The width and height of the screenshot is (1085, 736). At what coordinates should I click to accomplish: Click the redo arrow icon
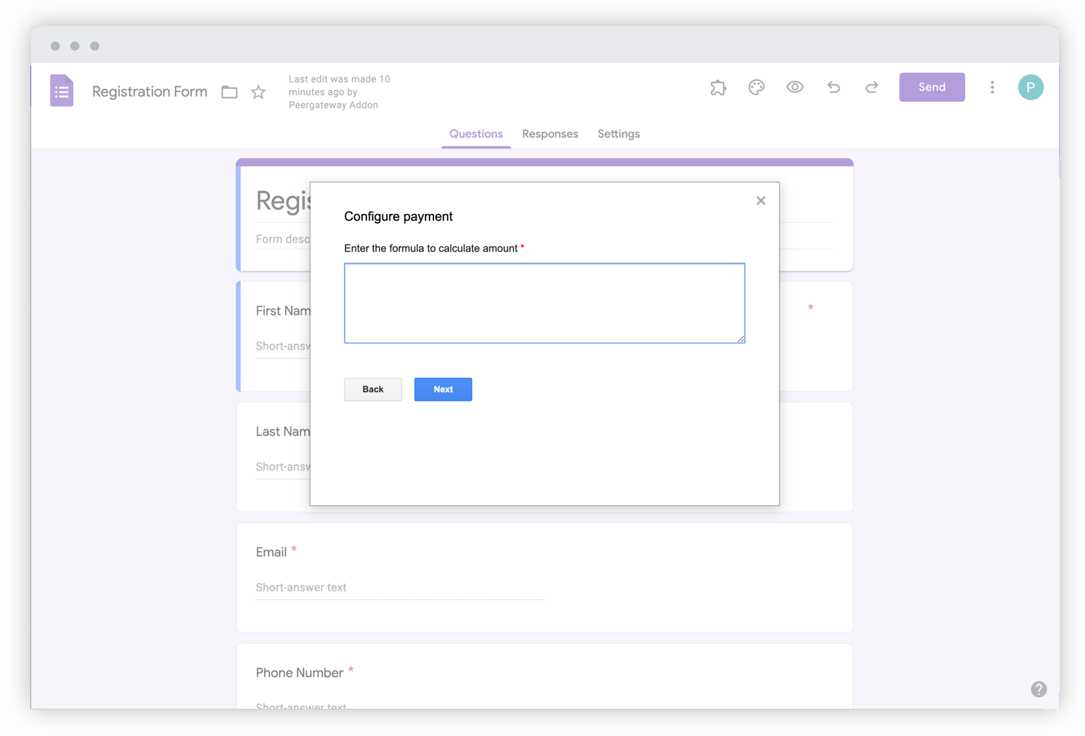coord(872,88)
